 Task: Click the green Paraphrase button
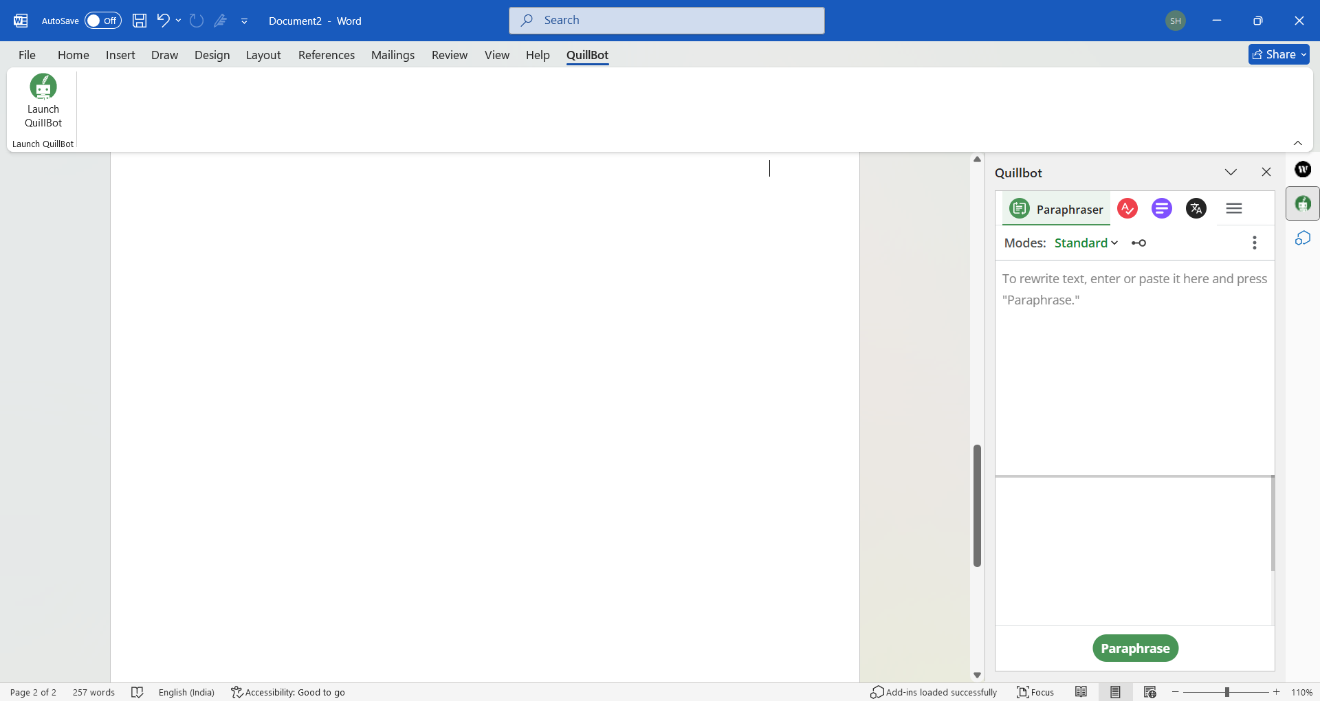(x=1135, y=648)
